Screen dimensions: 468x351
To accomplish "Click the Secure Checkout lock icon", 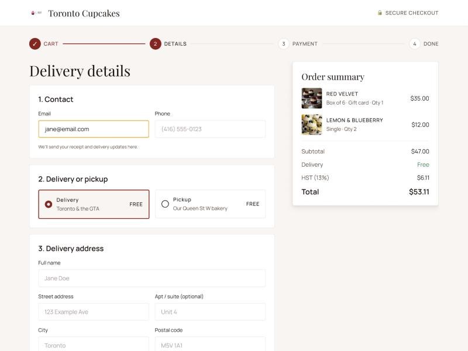I will 380,13.
